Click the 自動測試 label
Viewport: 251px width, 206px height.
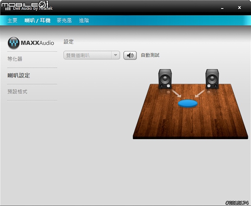[x=150, y=55]
